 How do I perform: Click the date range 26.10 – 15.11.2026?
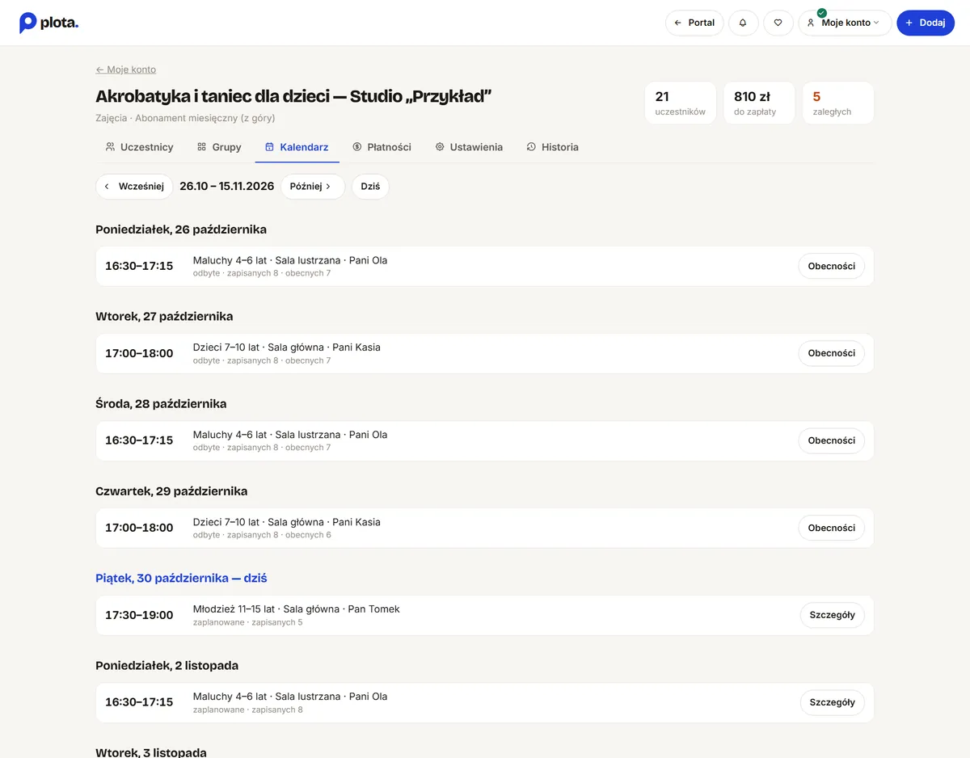tap(227, 187)
